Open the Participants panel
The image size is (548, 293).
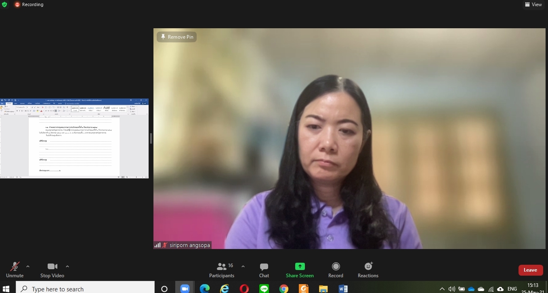click(221, 270)
